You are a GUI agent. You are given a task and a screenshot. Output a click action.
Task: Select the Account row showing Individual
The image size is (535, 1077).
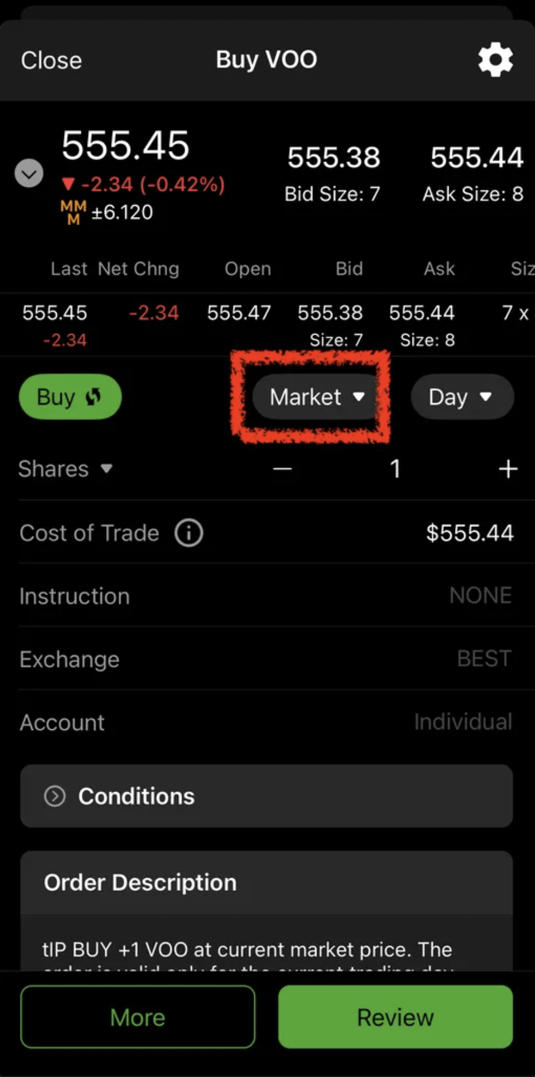click(266, 722)
